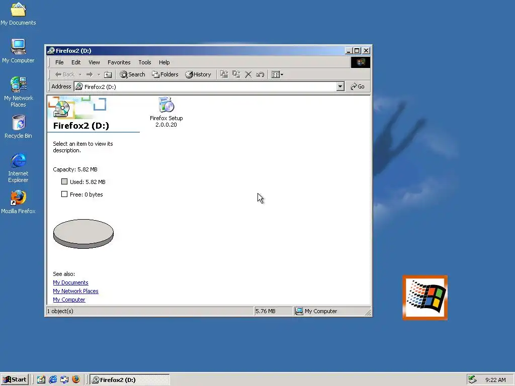This screenshot has height=386, width=515.
Task: Click the Undo toolbar icon
Action: (x=260, y=74)
